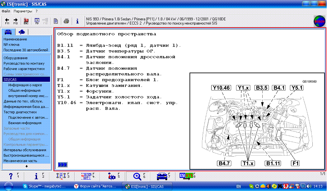Open Механическая часть section

(x=20, y=161)
